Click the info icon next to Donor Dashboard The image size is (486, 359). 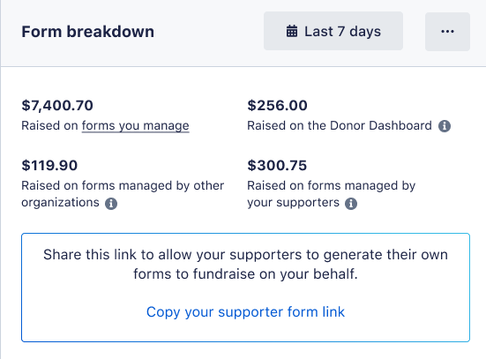click(x=445, y=126)
